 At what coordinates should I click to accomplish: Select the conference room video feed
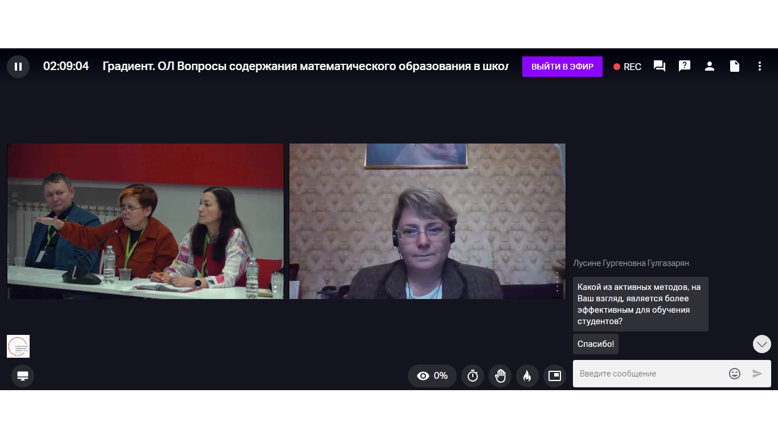(145, 221)
